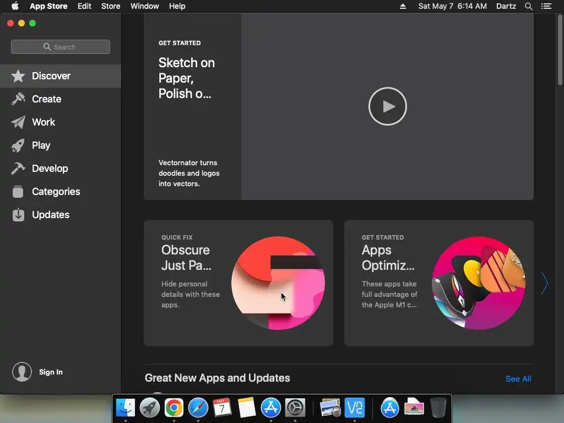
Task: Click the Categories icon in sidebar
Action: [x=18, y=192]
